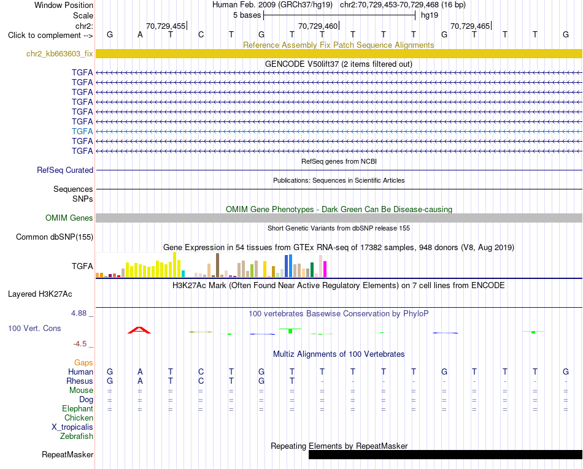Select the "Elephant" alignment row label

78,408
